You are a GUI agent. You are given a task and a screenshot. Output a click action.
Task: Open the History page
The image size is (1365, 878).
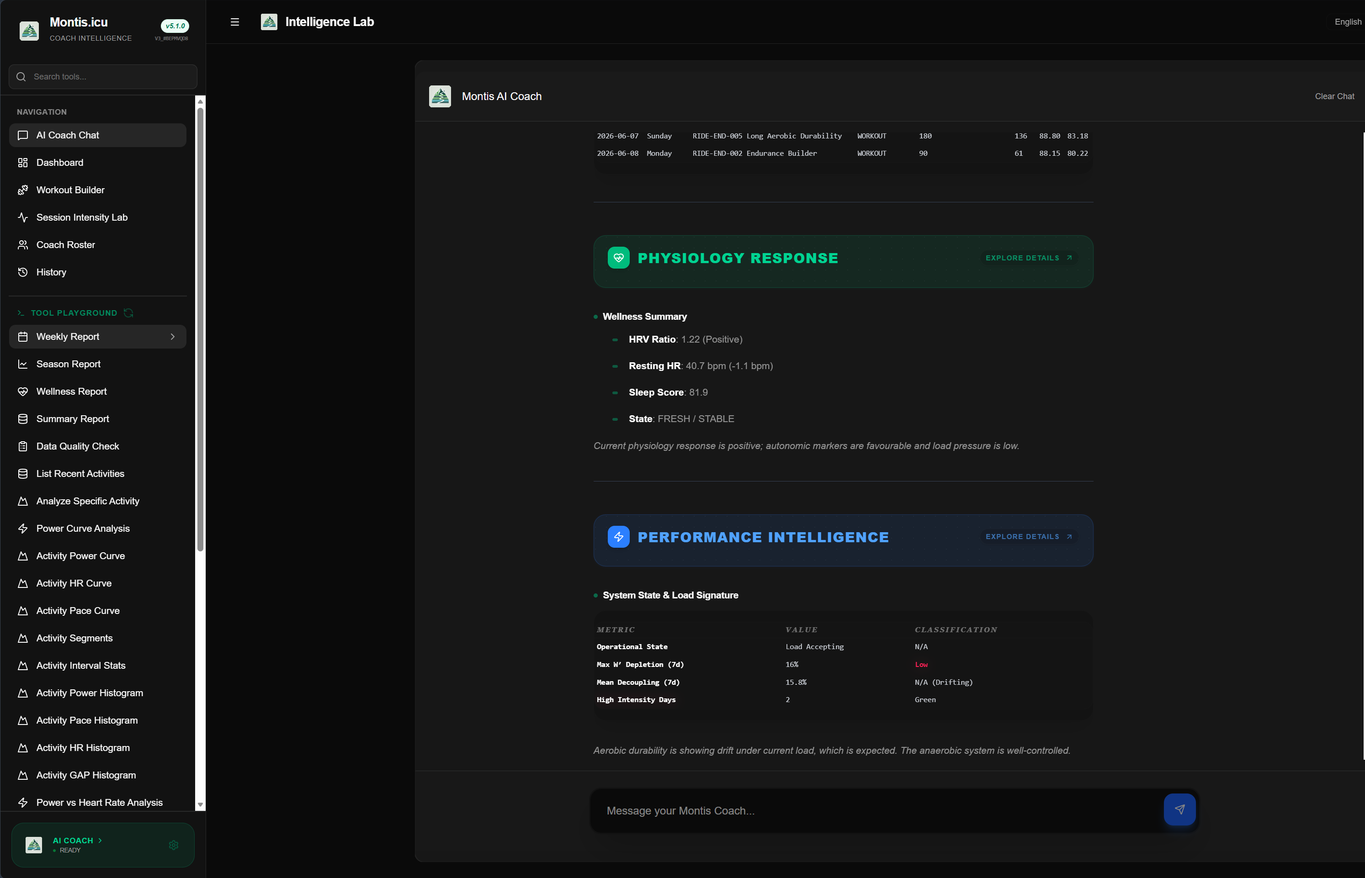(x=97, y=272)
